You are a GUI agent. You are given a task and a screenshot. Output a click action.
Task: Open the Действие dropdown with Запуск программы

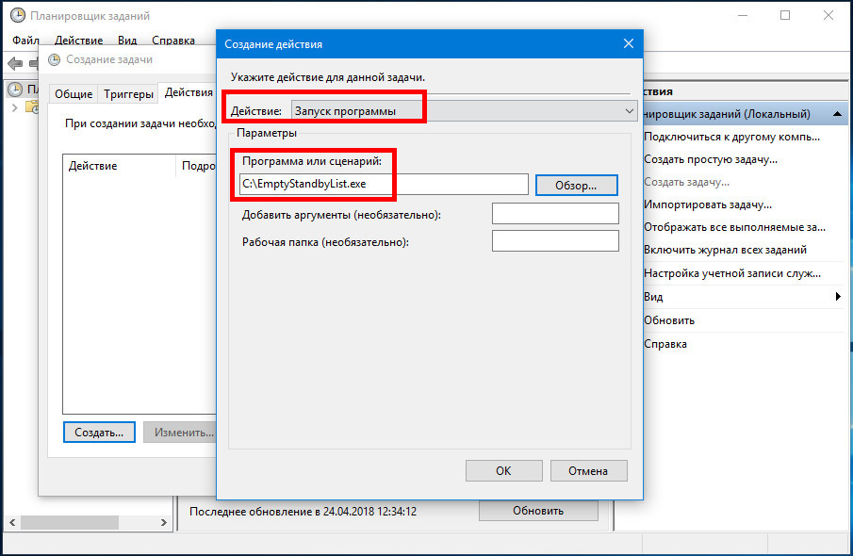[x=464, y=111]
